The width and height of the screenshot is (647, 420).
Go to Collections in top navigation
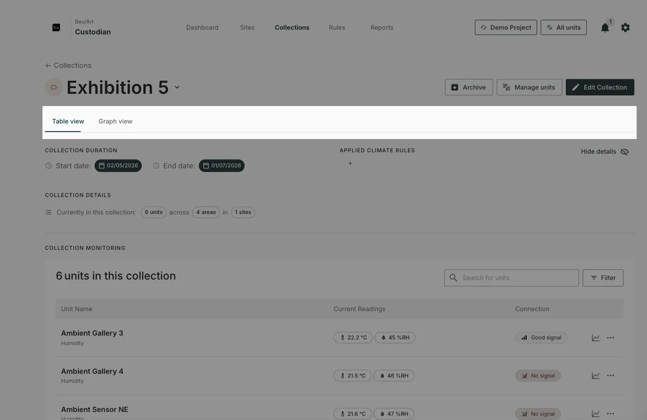pos(292,27)
